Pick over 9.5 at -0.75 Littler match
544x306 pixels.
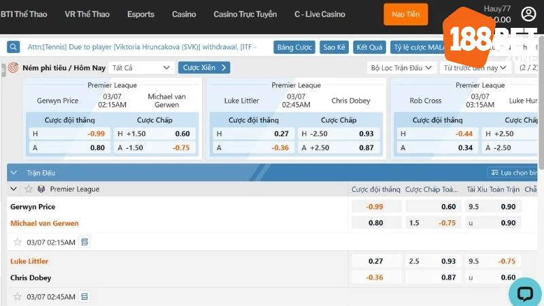pyautogui.click(x=493, y=261)
